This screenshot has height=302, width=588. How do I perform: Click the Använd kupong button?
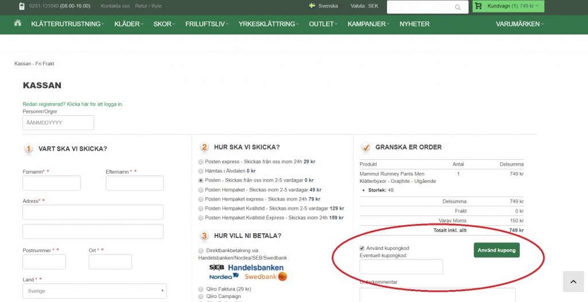click(497, 250)
